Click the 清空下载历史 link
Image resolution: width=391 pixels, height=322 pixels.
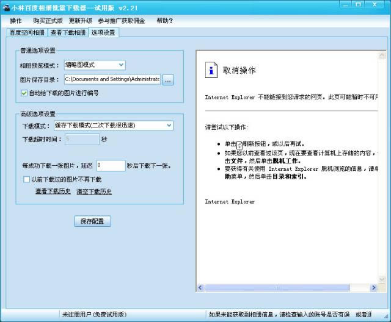(x=94, y=191)
